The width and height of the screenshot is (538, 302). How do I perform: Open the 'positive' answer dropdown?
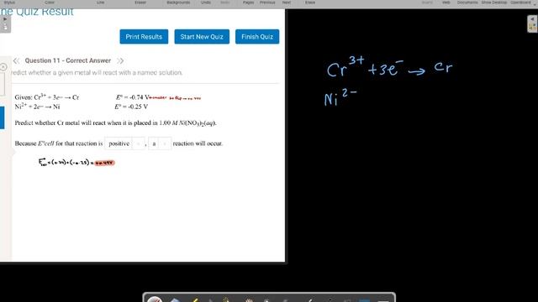[x=124, y=143]
